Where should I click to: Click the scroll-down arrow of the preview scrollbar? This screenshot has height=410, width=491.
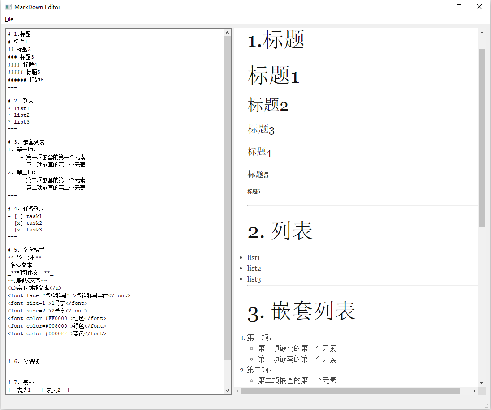482,382
